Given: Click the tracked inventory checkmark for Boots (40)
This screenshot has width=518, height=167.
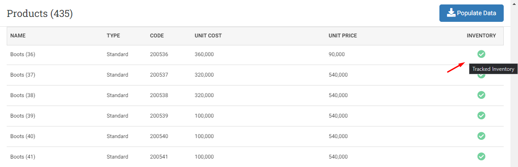Looking at the screenshot, I should point(481,136).
